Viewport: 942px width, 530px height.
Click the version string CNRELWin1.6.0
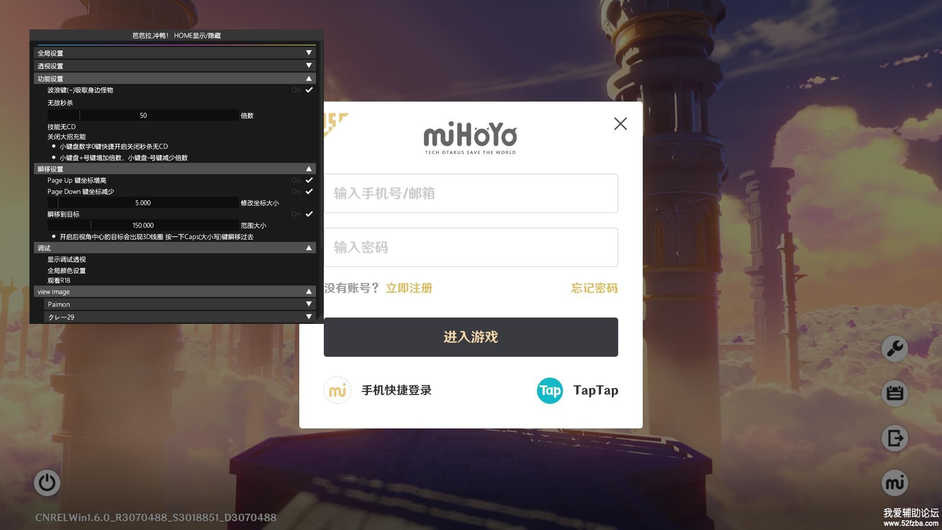click(156, 517)
